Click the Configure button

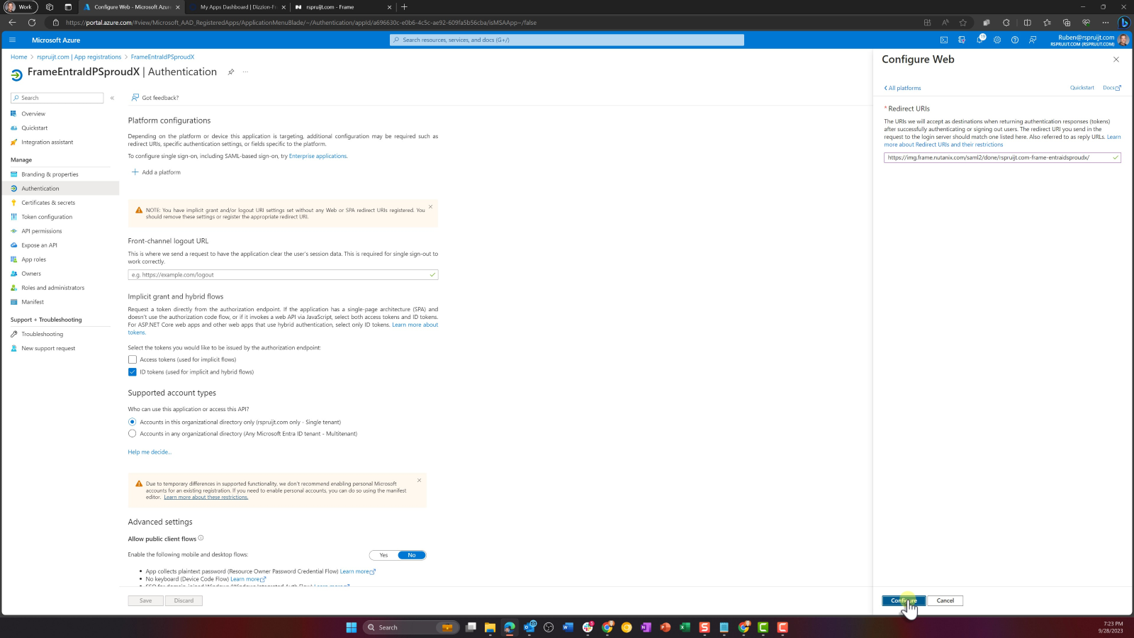click(904, 600)
